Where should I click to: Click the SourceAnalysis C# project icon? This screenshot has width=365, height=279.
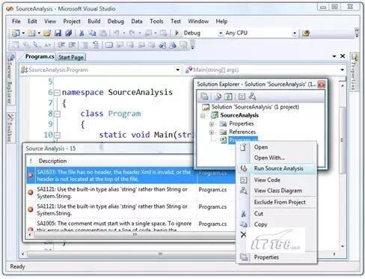coord(215,115)
